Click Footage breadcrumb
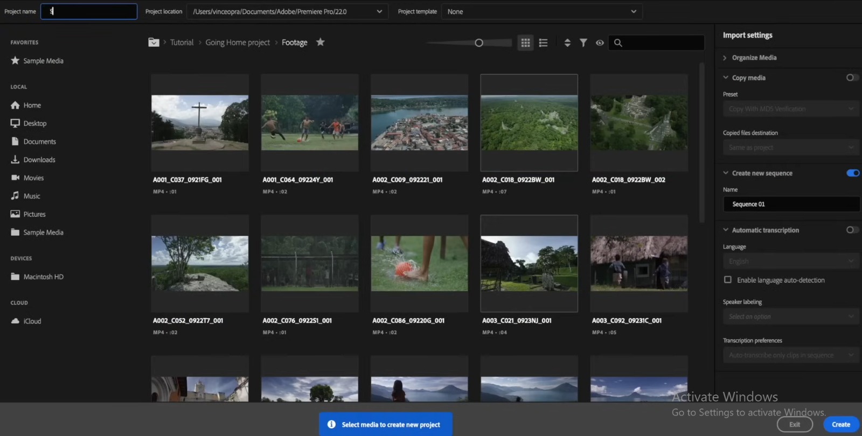 point(294,43)
